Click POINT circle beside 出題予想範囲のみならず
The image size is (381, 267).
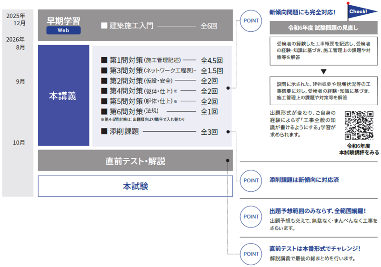(x=251, y=216)
